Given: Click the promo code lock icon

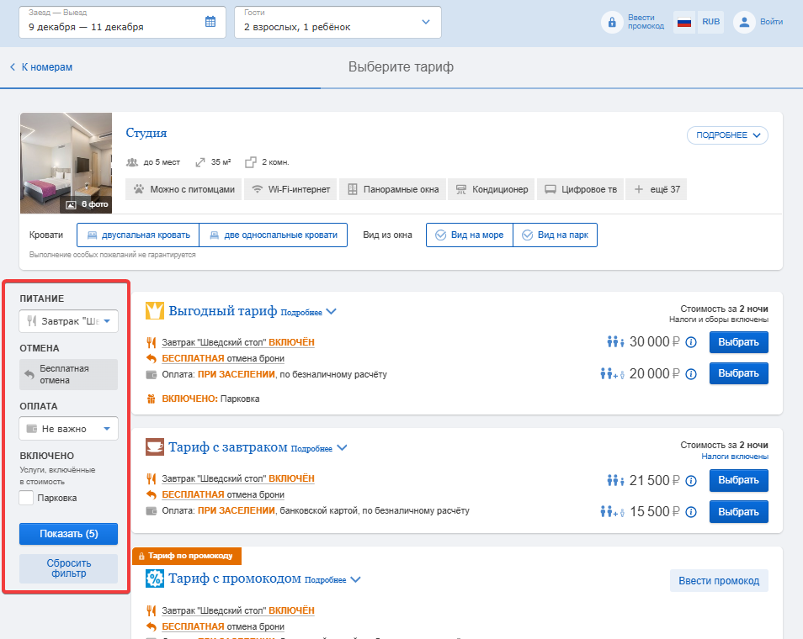Looking at the screenshot, I should [611, 22].
